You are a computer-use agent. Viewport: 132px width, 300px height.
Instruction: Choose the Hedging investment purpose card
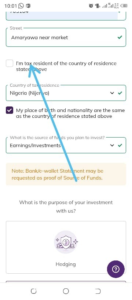66,247
